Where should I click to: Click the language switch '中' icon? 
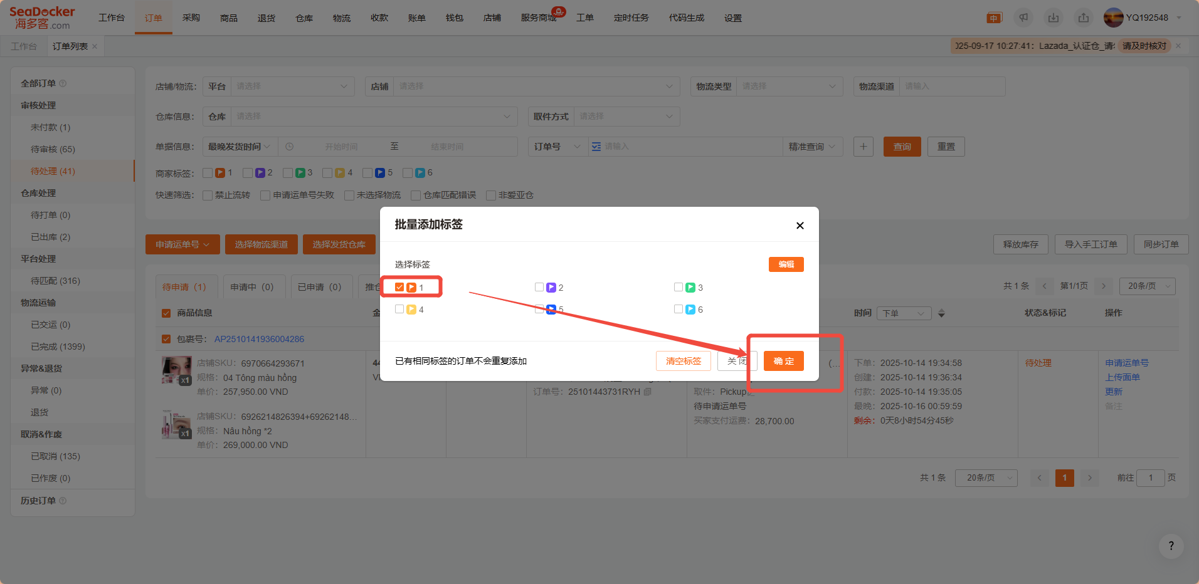[x=994, y=18]
